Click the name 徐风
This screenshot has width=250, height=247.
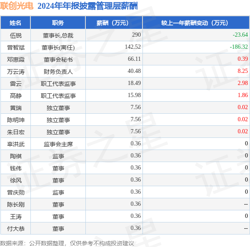[16, 180]
